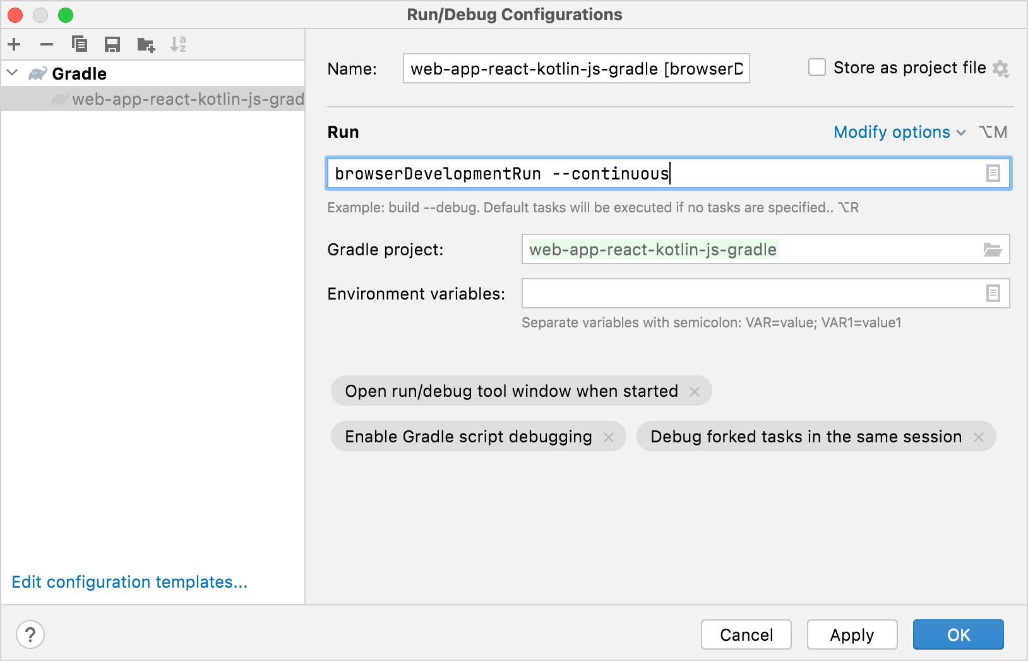Open Edit configuration templates
The image size is (1028, 661).
click(129, 582)
